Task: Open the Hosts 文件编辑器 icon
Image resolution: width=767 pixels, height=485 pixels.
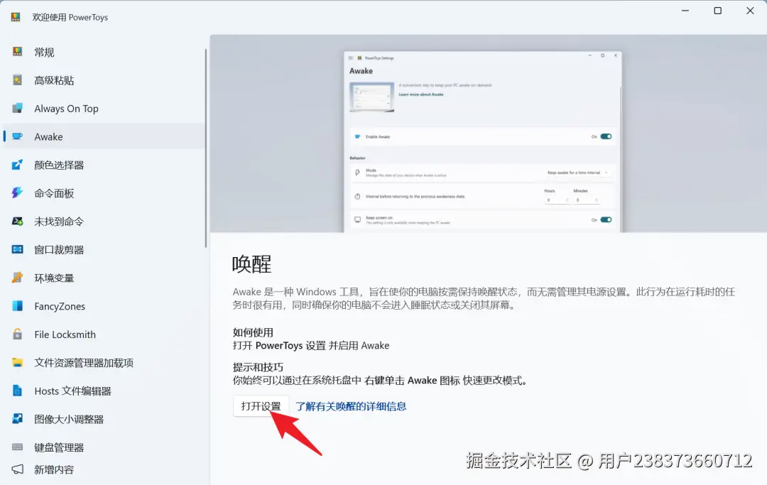Action: (17, 391)
